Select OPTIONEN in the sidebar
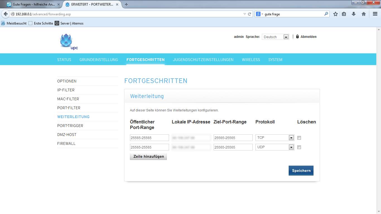381x214 pixels. [67, 81]
